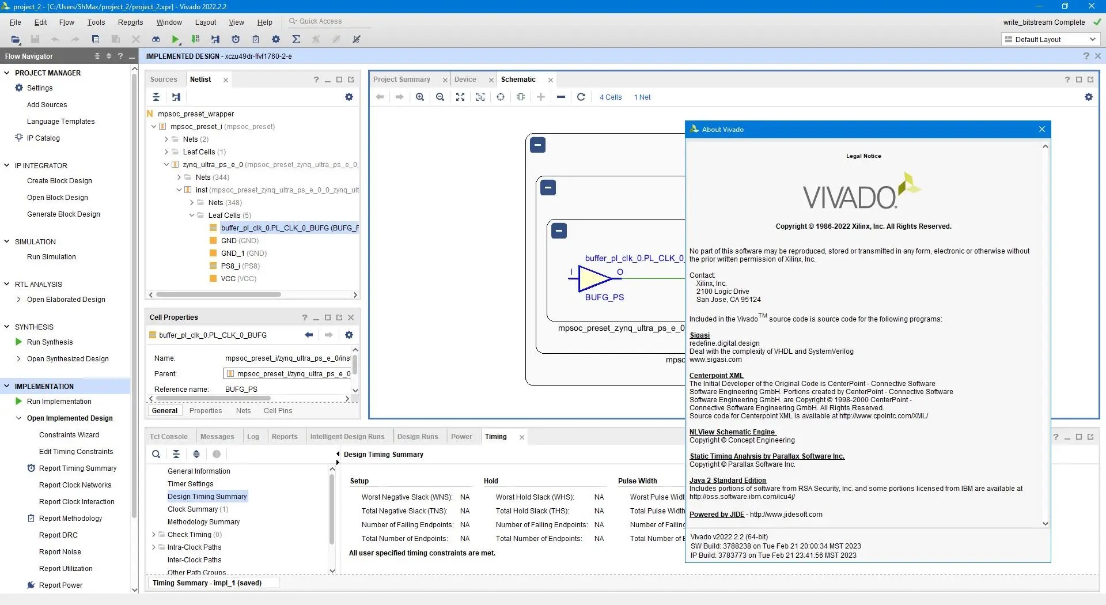
Task: Click the Sigma reports toolbar icon
Action: (x=296, y=39)
